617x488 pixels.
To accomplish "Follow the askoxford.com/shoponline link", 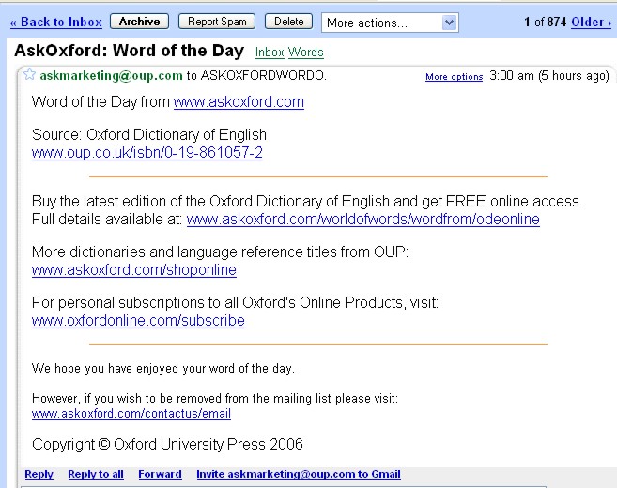I will pos(133,270).
